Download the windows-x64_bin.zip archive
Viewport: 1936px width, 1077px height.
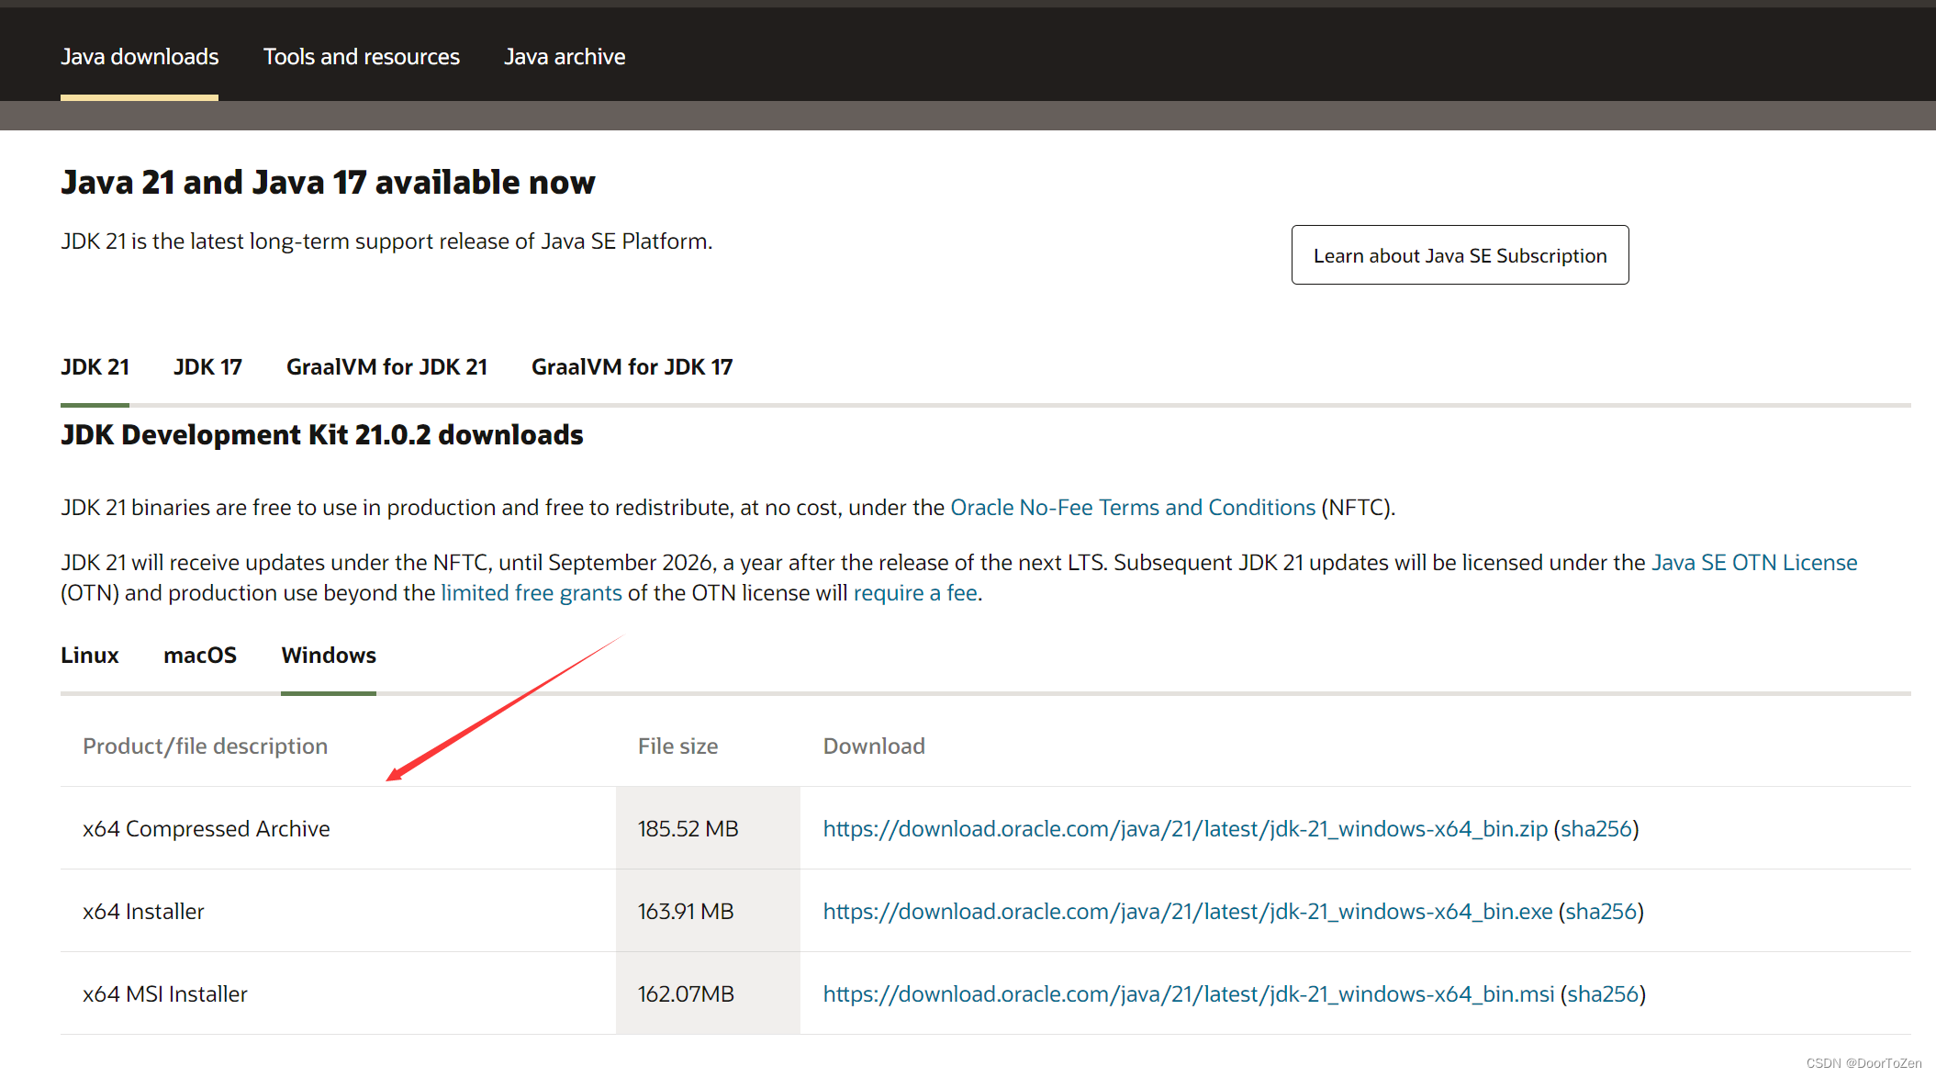(1184, 829)
